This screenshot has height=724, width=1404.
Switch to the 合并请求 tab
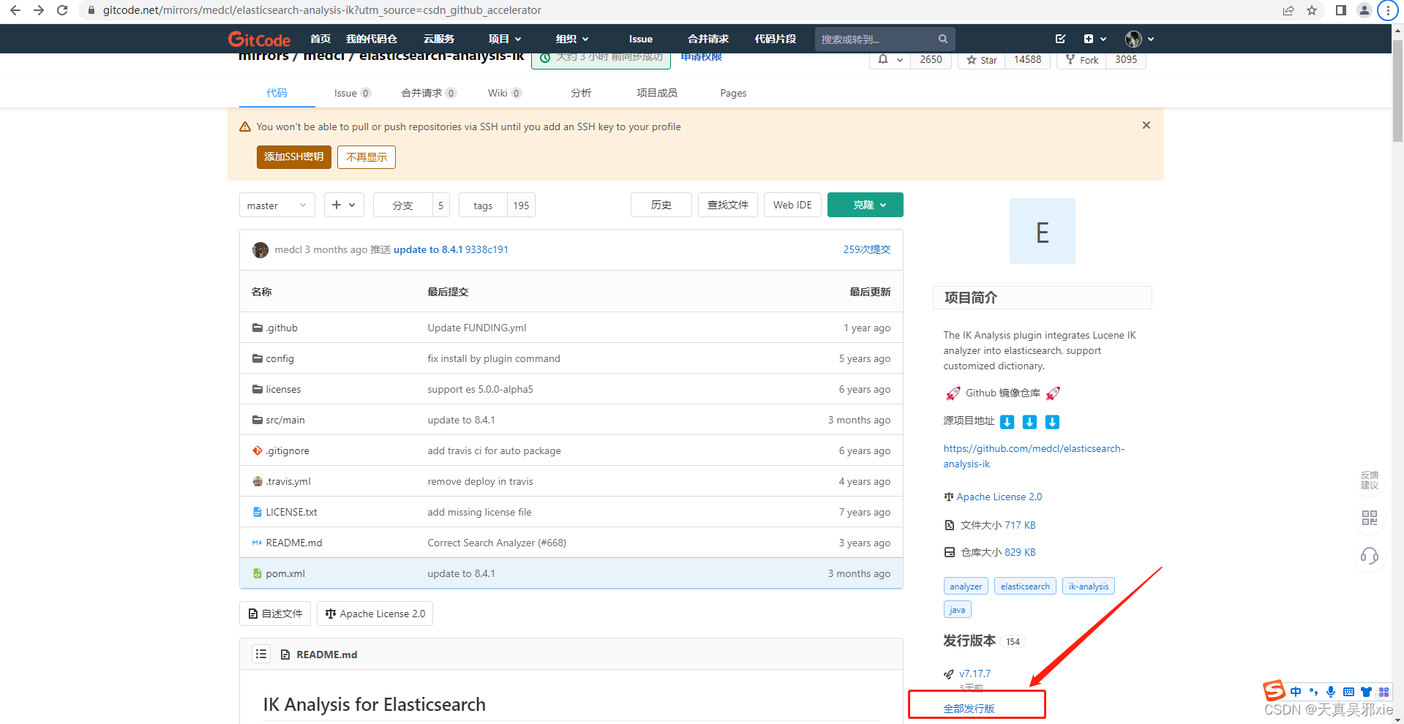(429, 93)
